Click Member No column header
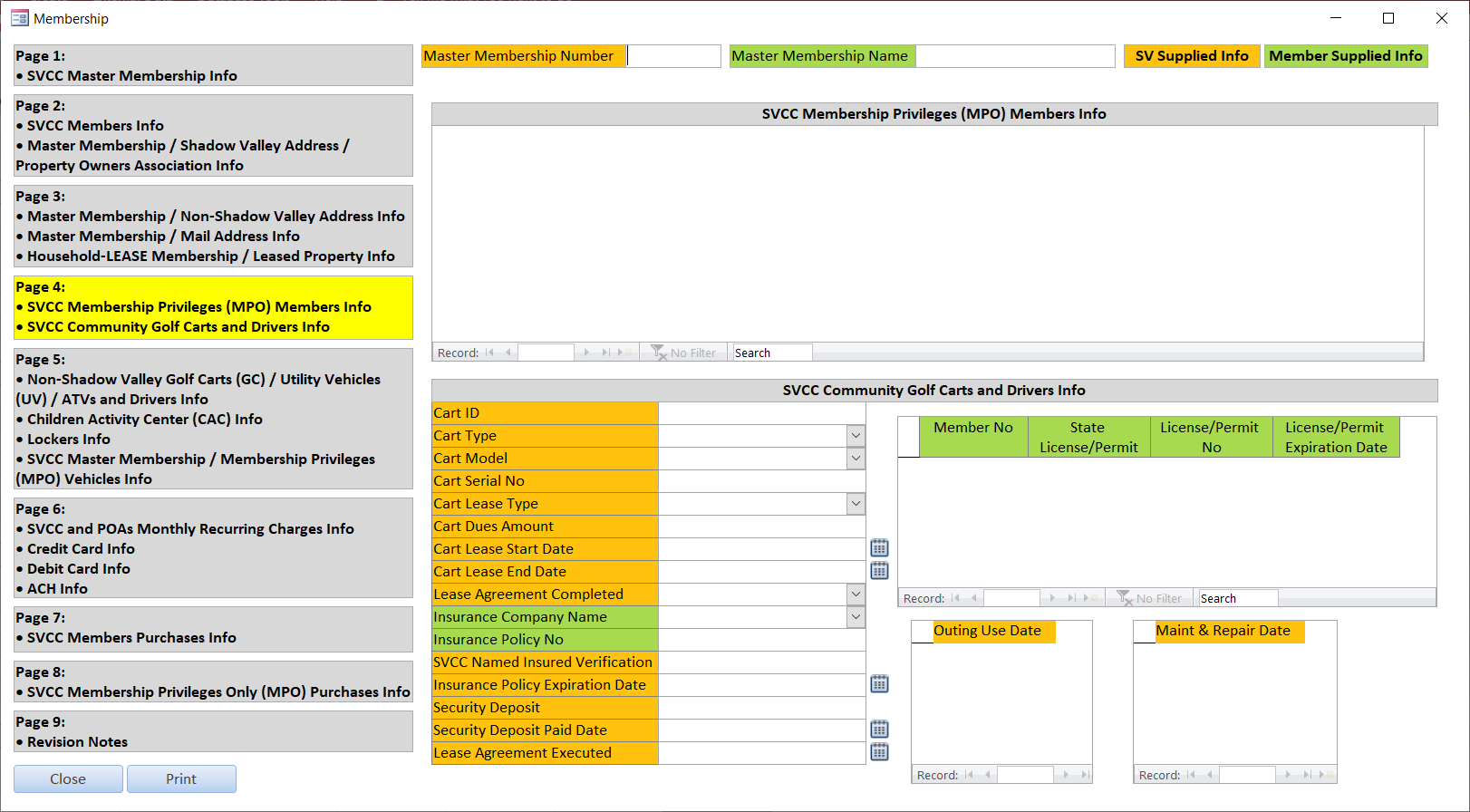Image resolution: width=1470 pixels, height=812 pixels. click(x=973, y=437)
